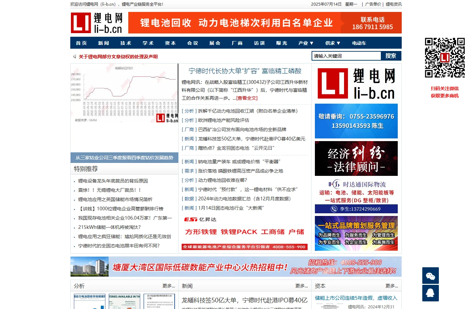The image size is (472, 309).
Task: Click the [数据] category tag
Action: tap(189, 199)
